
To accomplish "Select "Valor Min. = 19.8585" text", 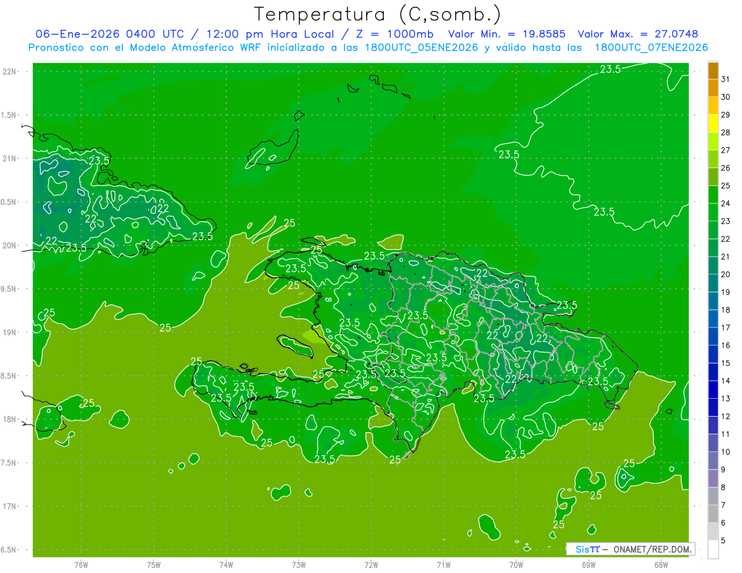I will 506,34.
